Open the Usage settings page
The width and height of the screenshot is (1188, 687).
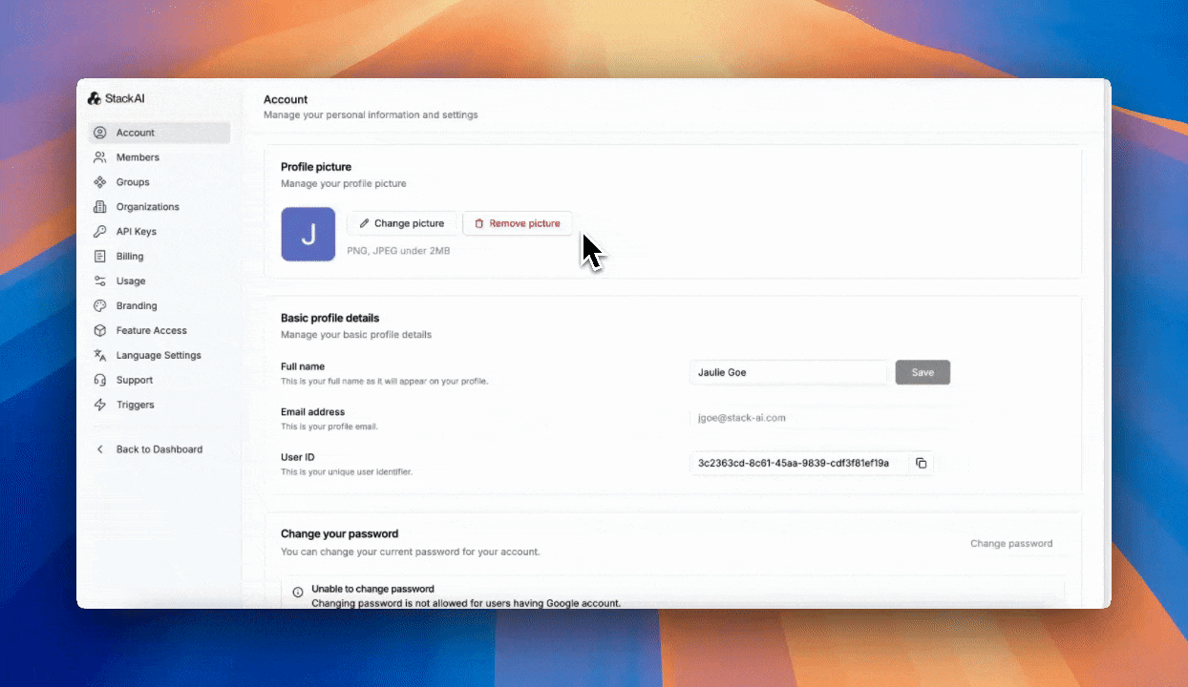coord(131,281)
